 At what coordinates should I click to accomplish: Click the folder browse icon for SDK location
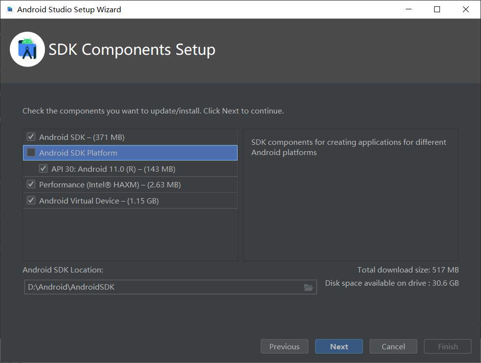[308, 287]
